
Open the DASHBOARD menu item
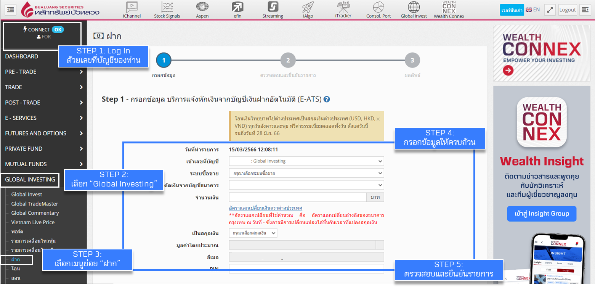tap(21, 56)
